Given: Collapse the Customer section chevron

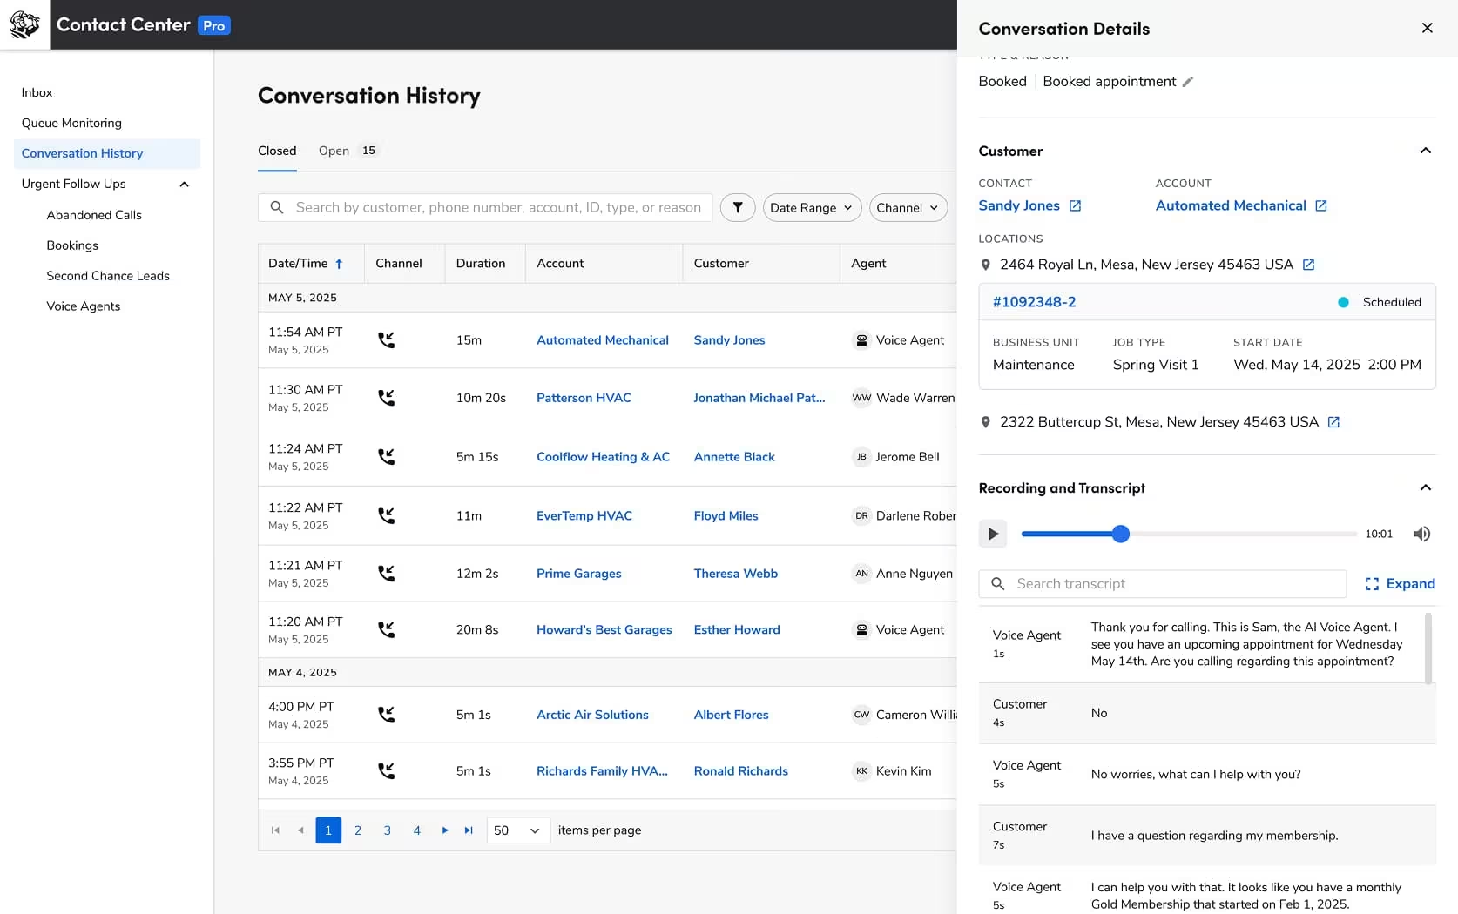Looking at the screenshot, I should [x=1426, y=151].
